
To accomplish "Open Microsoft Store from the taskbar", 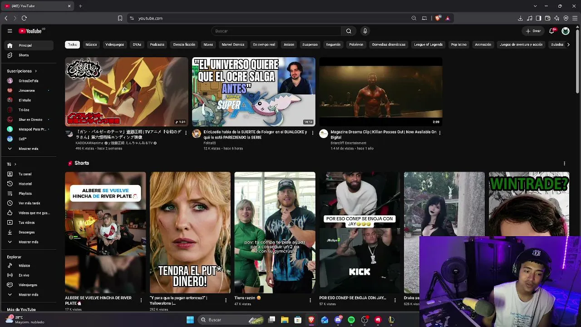I will click(x=298, y=320).
